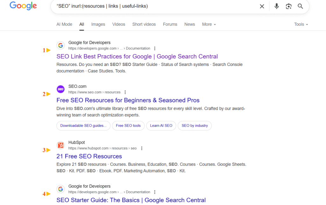Open the three-dot menu on the HubSpot result
The height and width of the screenshot is (205, 326).
click(x=142, y=148)
